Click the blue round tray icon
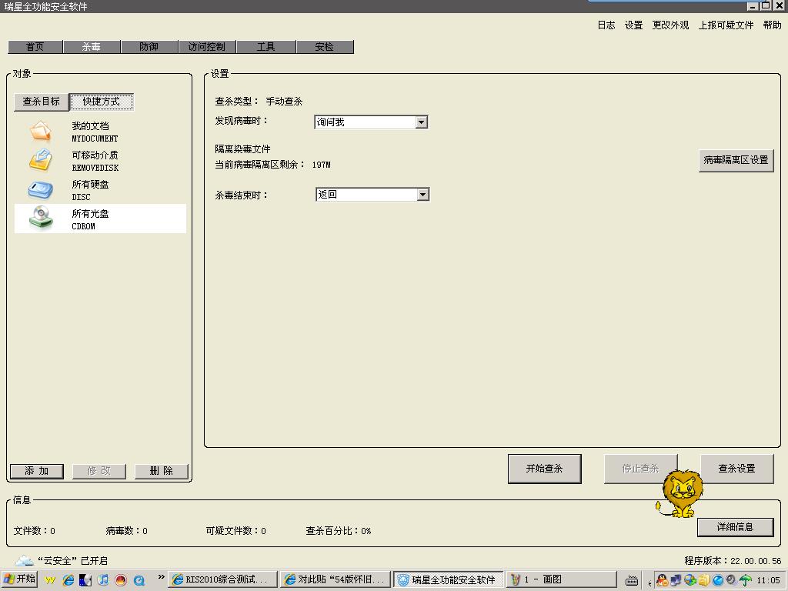 [x=718, y=580]
